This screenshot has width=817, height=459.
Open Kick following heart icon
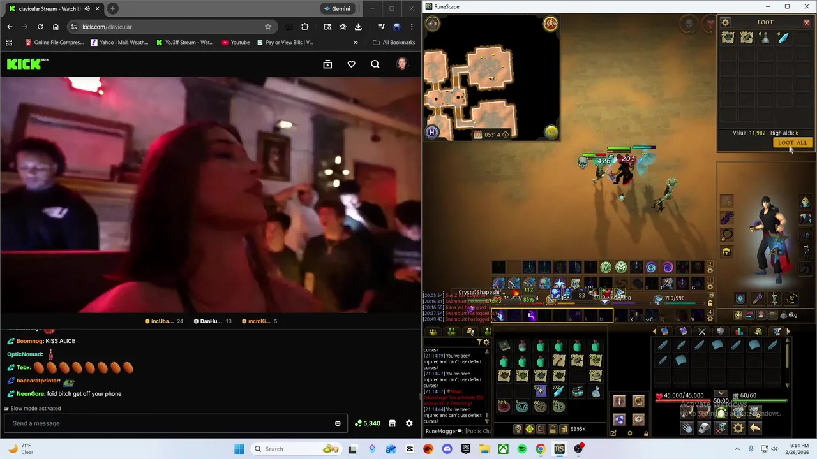coord(351,64)
